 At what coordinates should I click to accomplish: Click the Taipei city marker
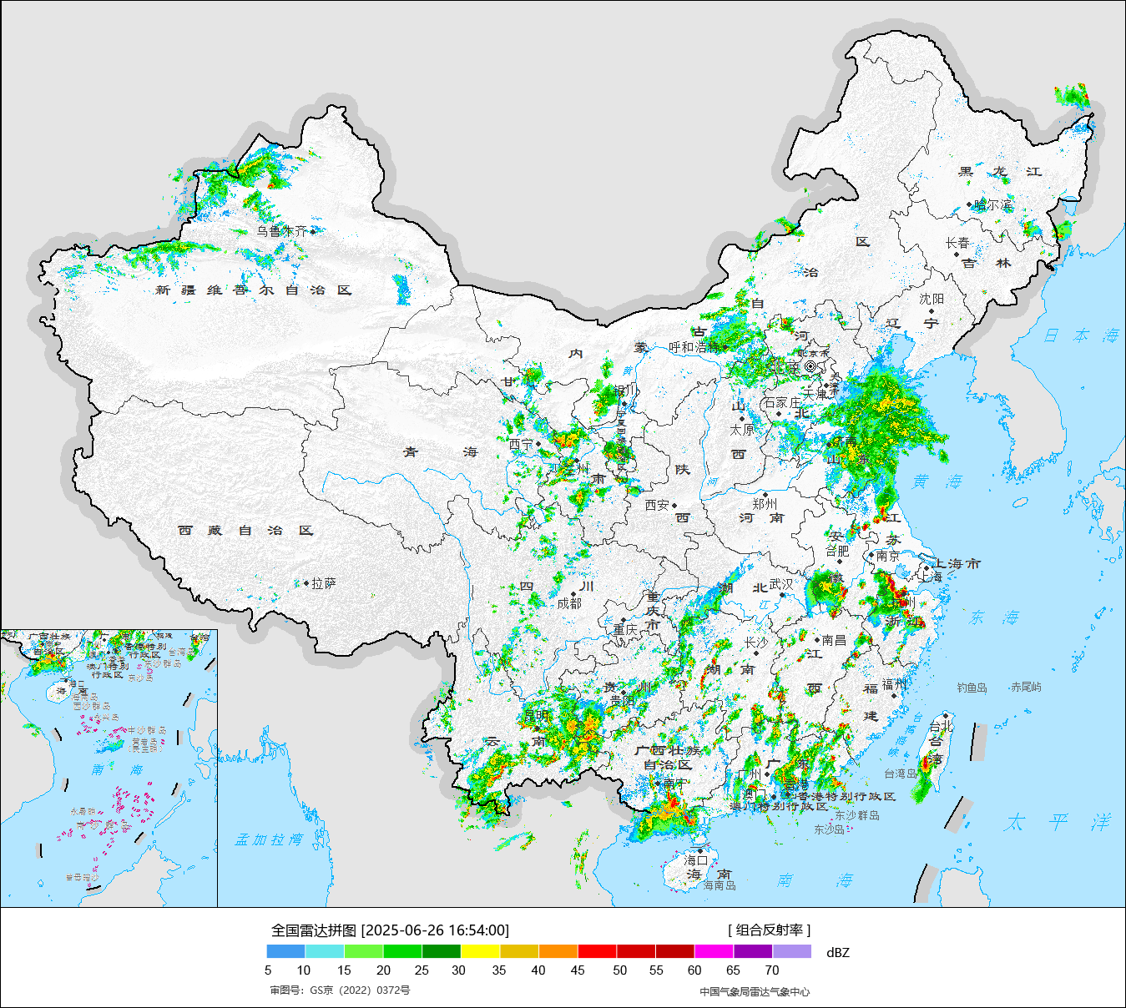tap(944, 716)
